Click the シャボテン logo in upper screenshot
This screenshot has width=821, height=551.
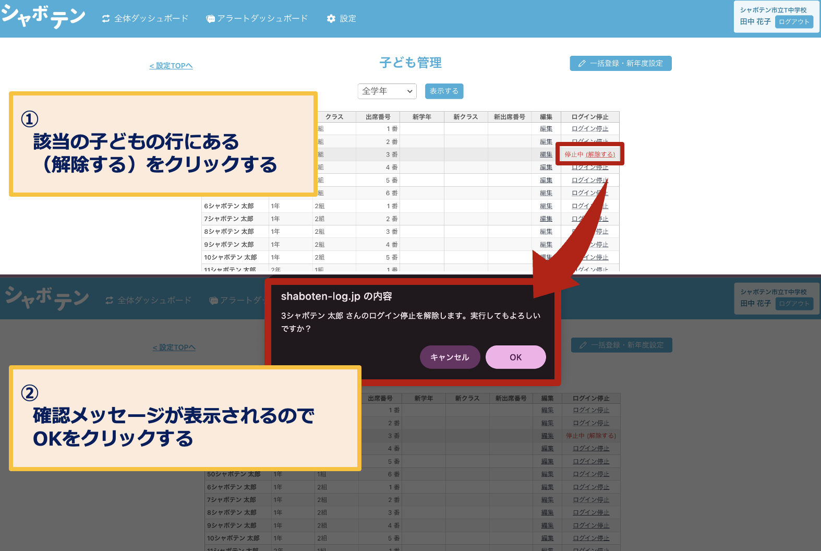pyautogui.click(x=43, y=17)
